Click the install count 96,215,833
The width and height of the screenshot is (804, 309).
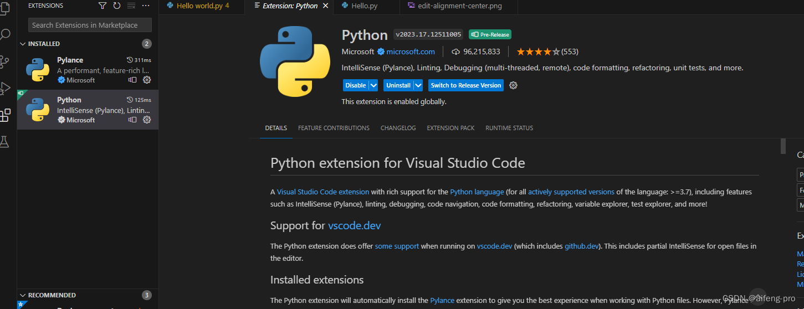pos(476,51)
